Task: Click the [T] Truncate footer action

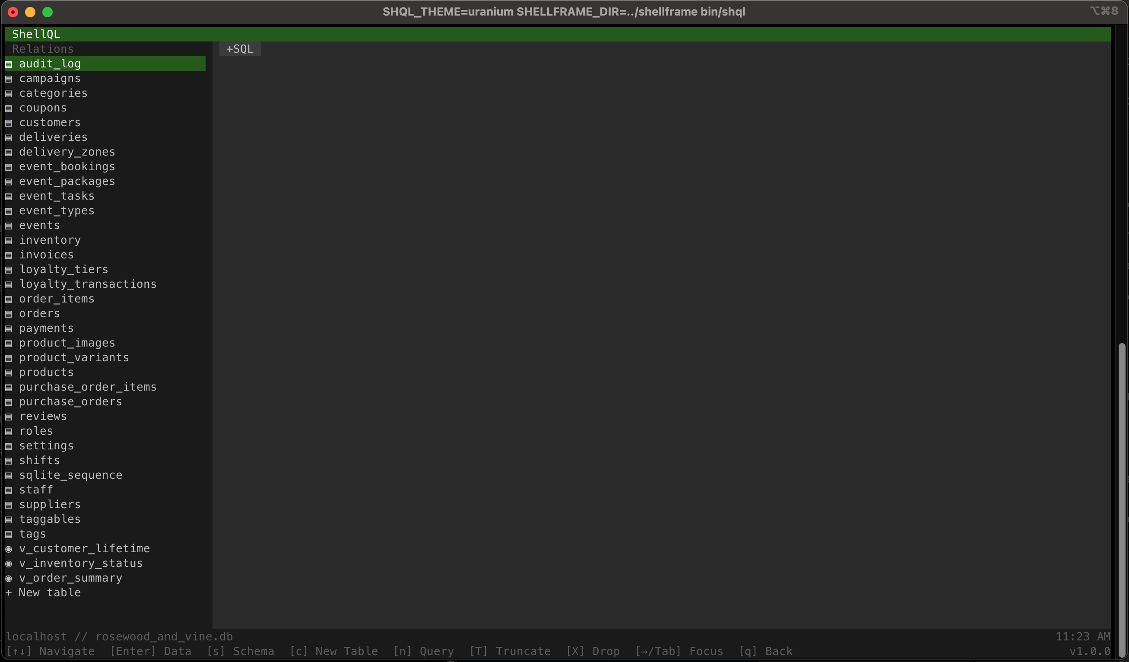Action: (510, 651)
